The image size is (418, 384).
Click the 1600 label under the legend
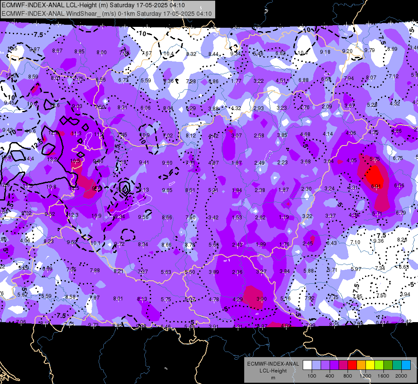pos(383,376)
